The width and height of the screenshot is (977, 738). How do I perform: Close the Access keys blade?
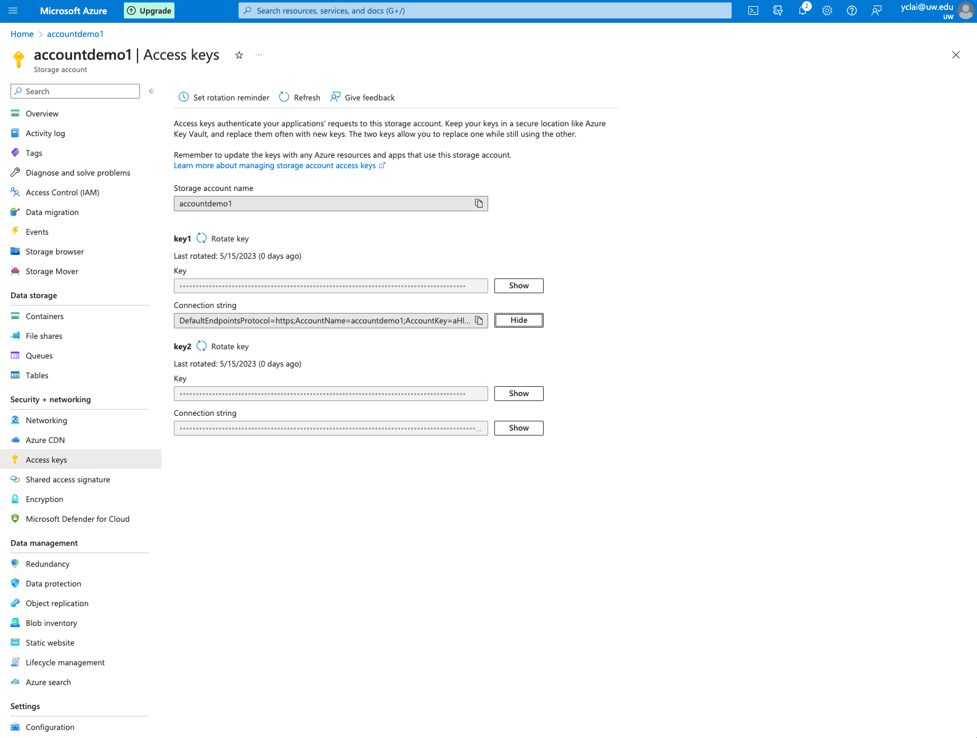(x=956, y=55)
